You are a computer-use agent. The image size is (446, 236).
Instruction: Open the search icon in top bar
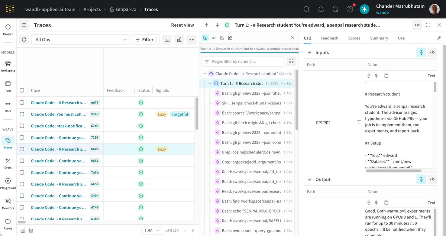307,9
